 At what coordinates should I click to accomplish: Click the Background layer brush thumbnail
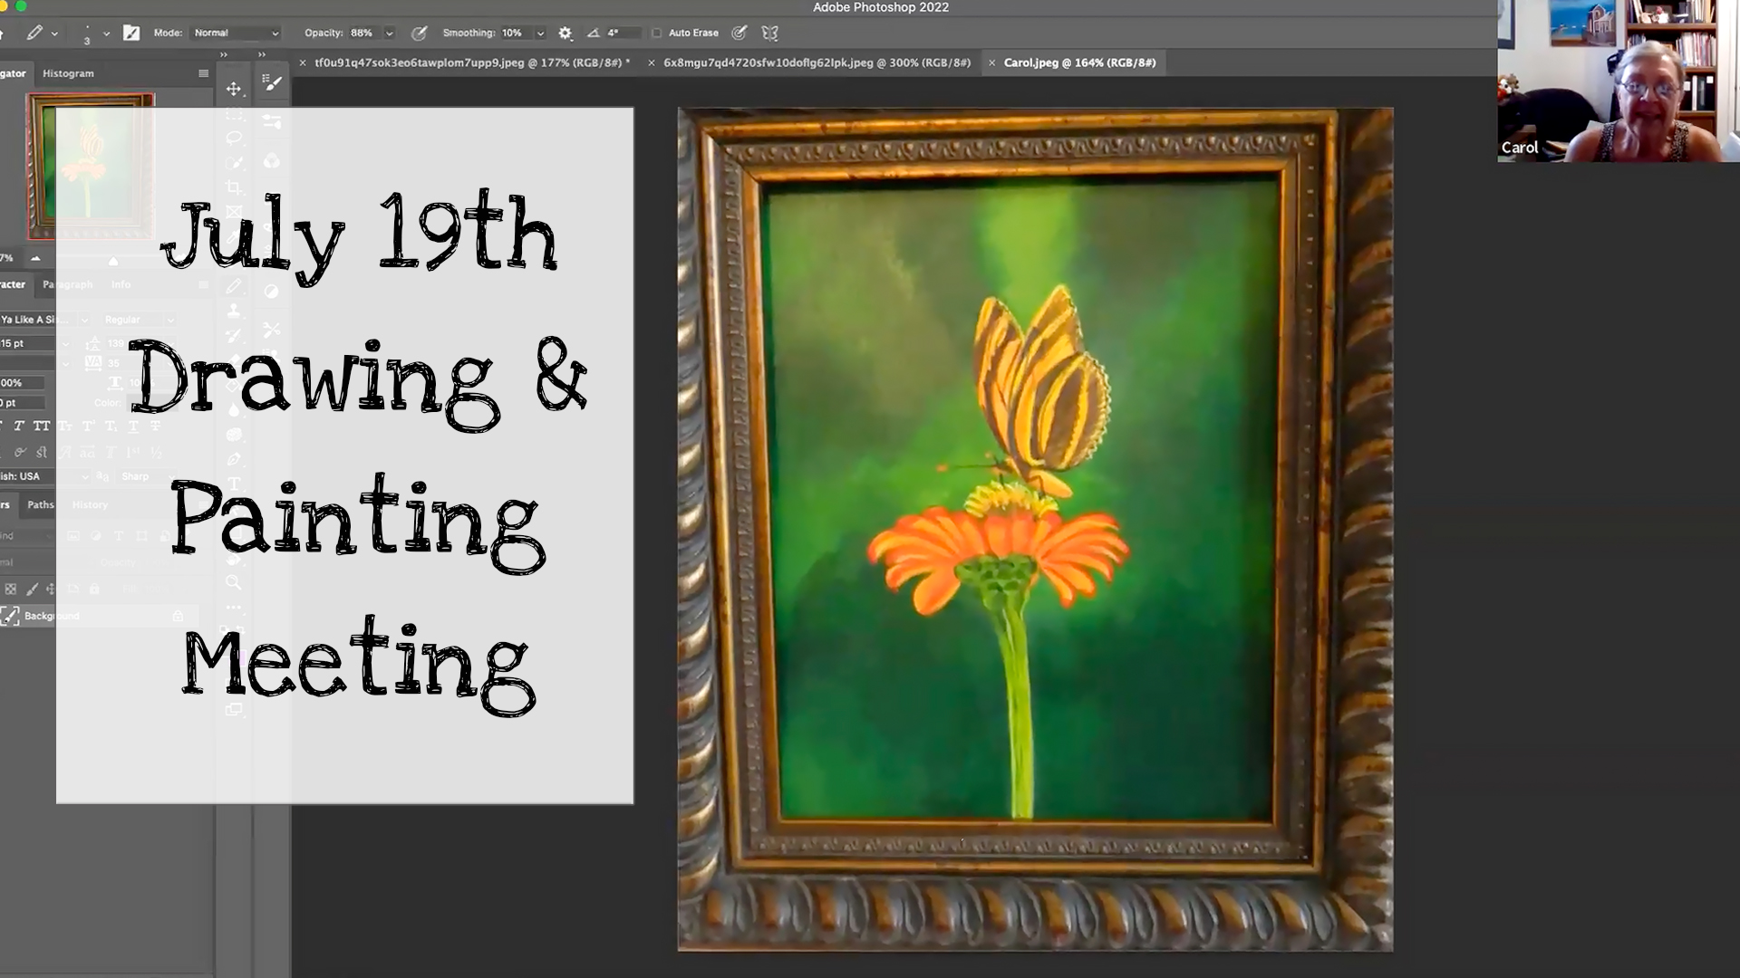[10, 617]
